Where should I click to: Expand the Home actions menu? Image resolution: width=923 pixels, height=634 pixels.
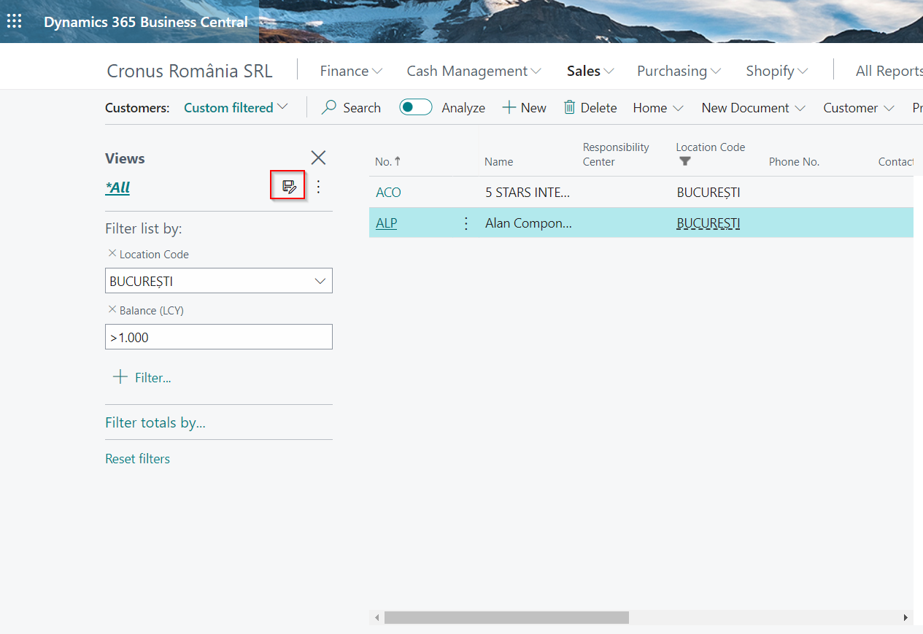(x=658, y=107)
